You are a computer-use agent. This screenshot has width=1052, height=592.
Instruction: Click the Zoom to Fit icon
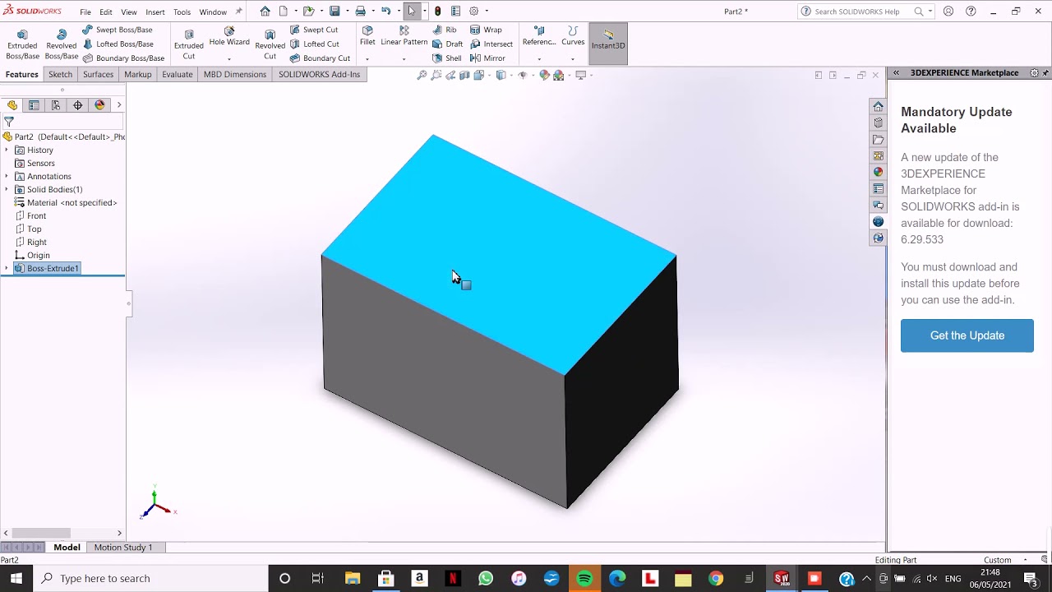[x=422, y=75]
